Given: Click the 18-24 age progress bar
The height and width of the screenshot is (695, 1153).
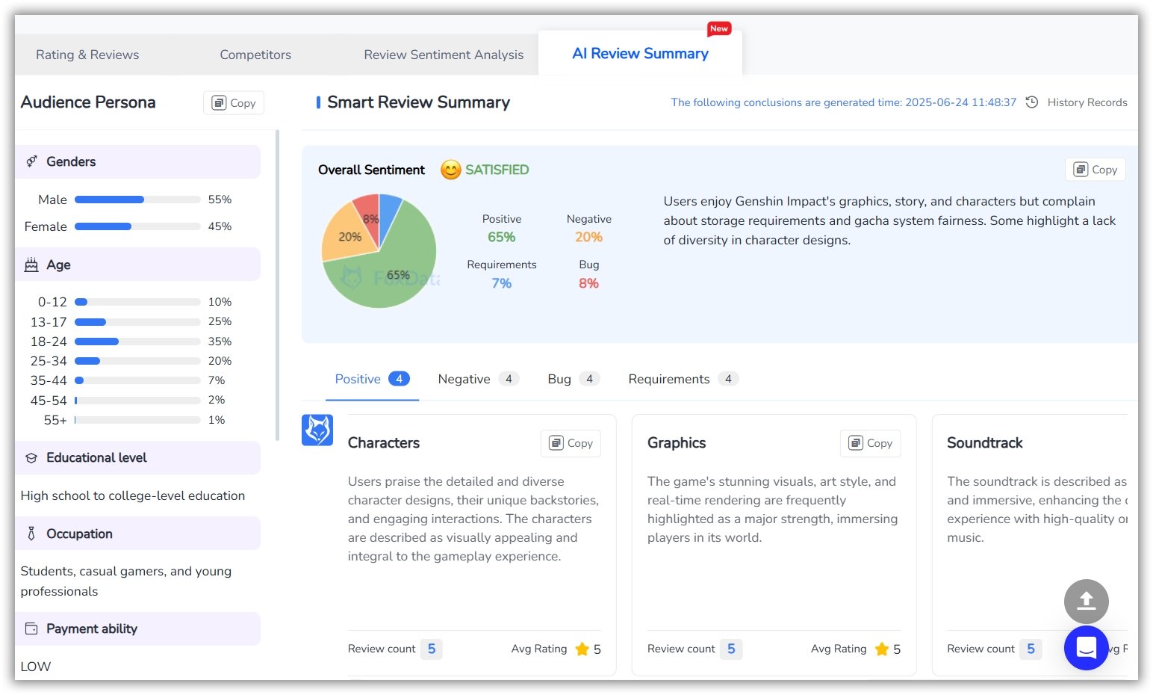Looking at the screenshot, I should pyautogui.click(x=137, y=342).
